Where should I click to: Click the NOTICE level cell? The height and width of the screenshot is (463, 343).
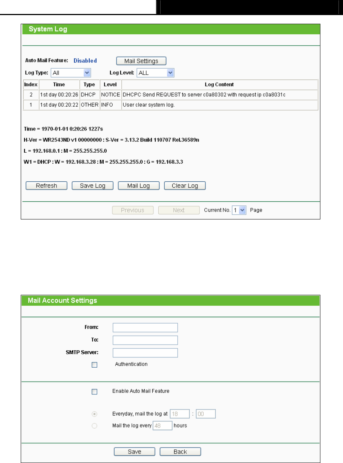110,94
